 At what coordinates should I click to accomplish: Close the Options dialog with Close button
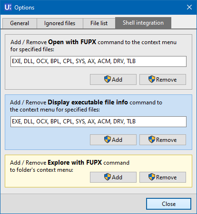pos(168,204)
